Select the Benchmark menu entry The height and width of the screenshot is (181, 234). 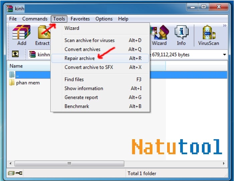coord(77,106)
